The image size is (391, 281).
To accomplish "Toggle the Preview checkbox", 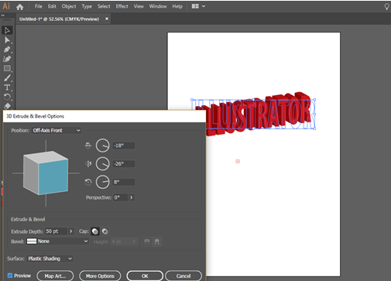I will 10,276.
